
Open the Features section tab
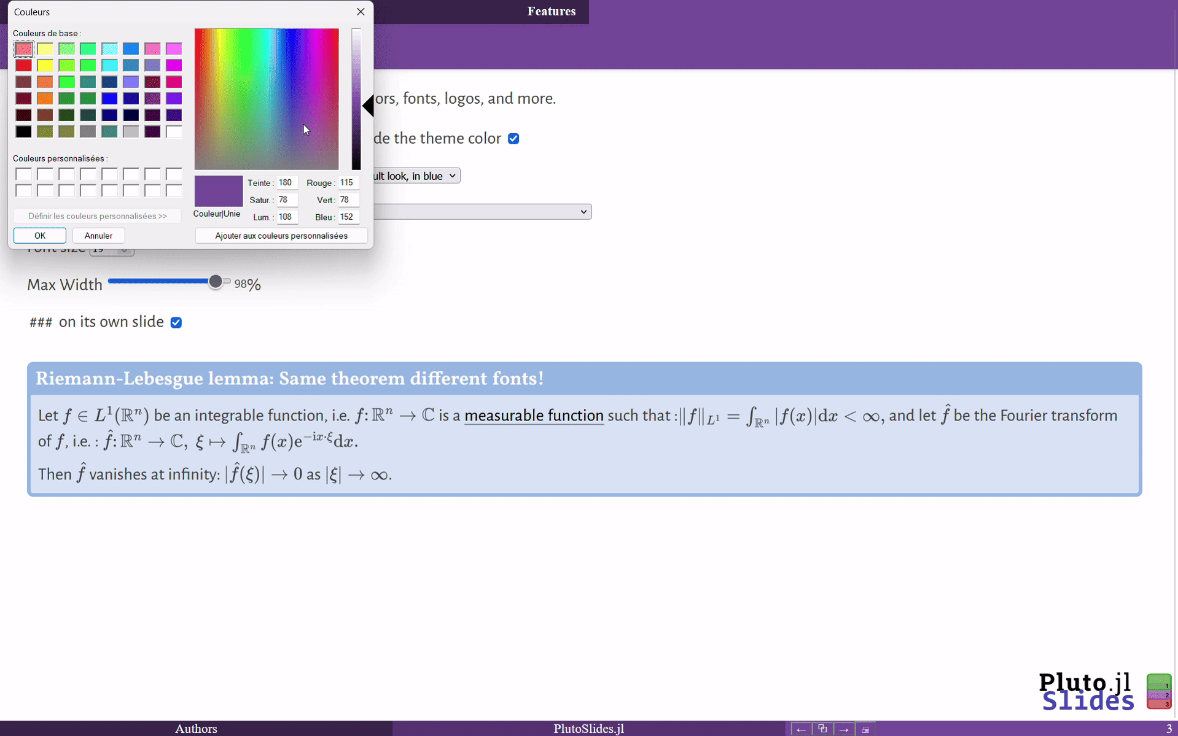[x=551, y=11]
